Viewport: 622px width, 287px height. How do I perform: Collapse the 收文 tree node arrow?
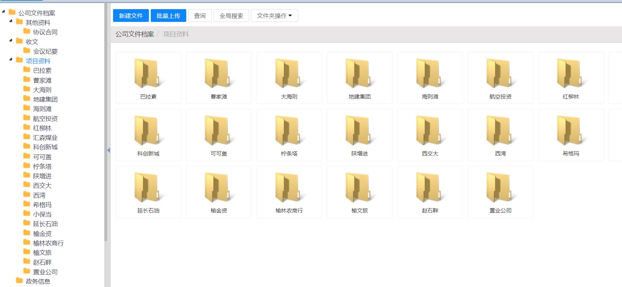pos(11,41)
